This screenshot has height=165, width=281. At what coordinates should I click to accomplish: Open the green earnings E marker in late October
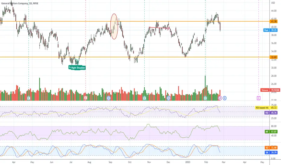(x=144, y=98)
